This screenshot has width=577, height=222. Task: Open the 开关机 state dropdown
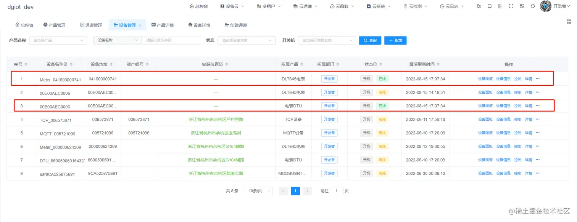point(327,40)
